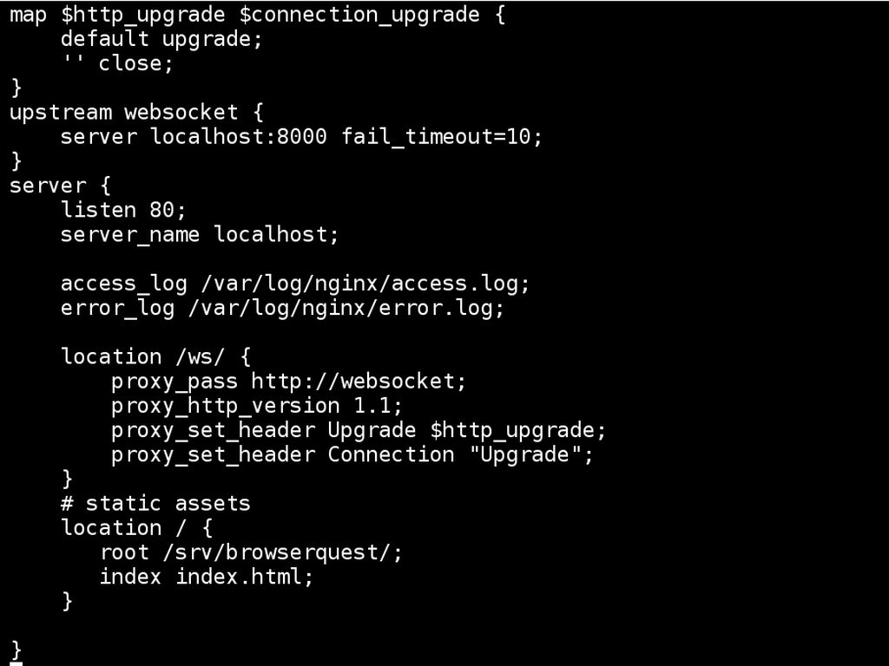Click the /var/log/nginx/error.log path
889x666 pixels.
[346, 308]
